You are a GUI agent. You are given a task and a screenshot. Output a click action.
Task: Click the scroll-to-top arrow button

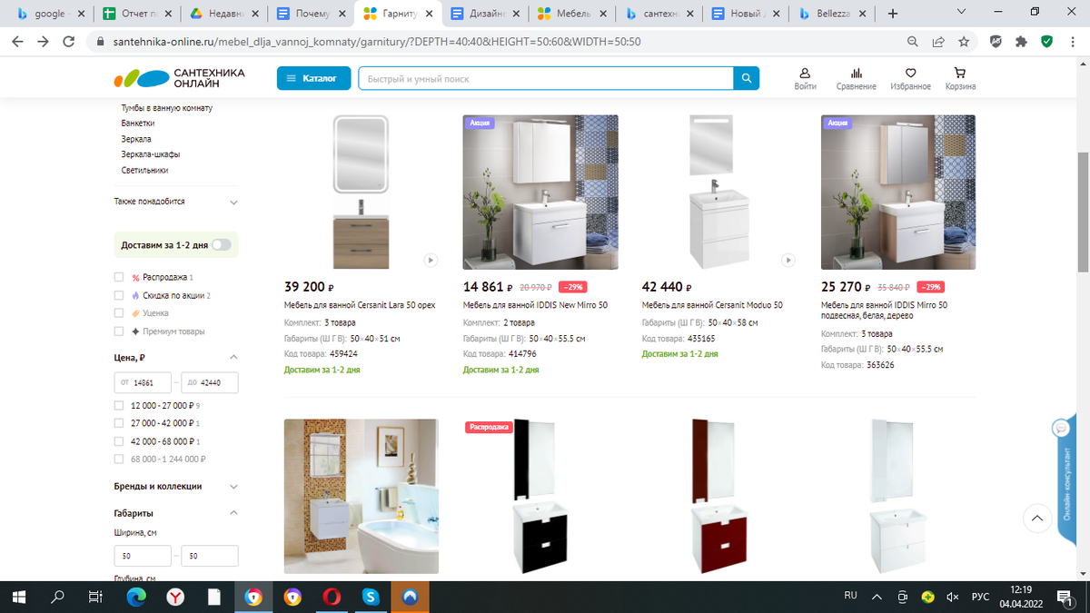pyautogui.click(x=1037, y=519)
